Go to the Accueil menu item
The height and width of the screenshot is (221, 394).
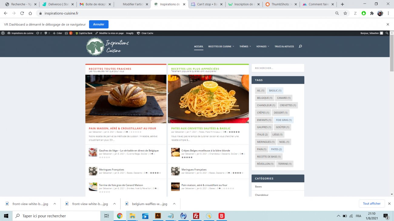point(199,47)
